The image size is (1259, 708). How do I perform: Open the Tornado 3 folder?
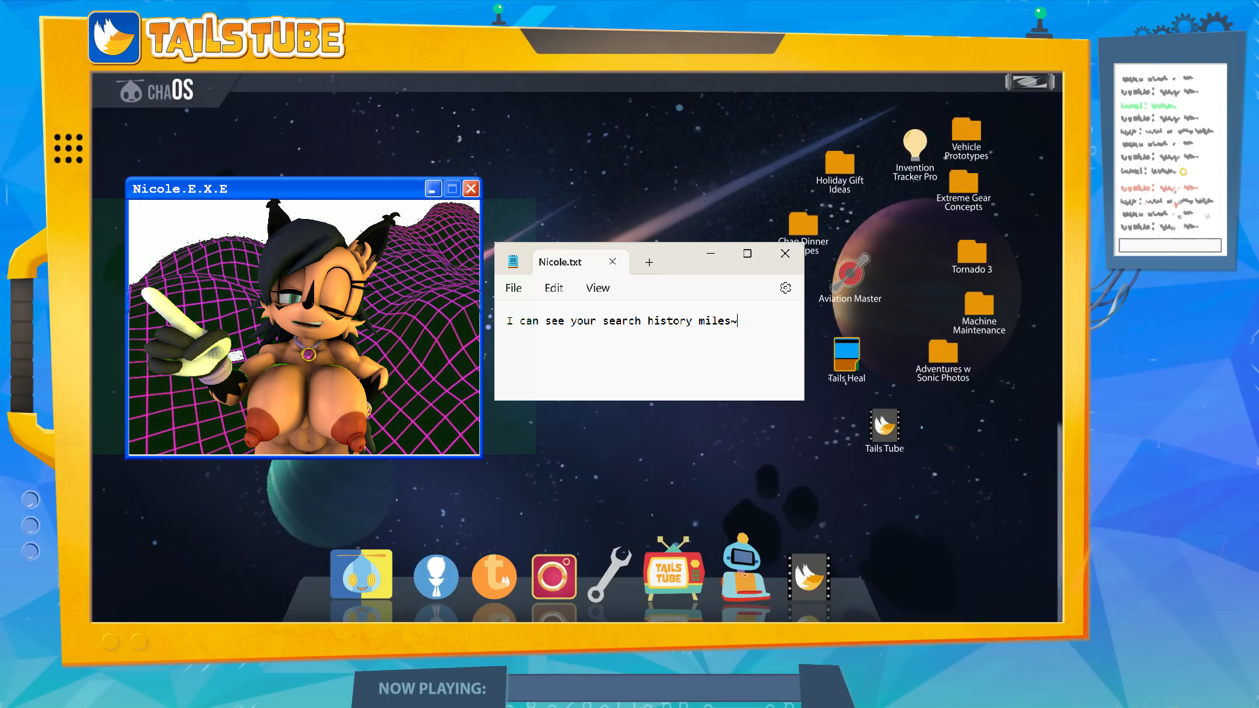[x=971, y=252]
